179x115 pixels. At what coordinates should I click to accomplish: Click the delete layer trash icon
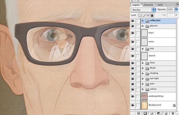click(x=173, y=113)
